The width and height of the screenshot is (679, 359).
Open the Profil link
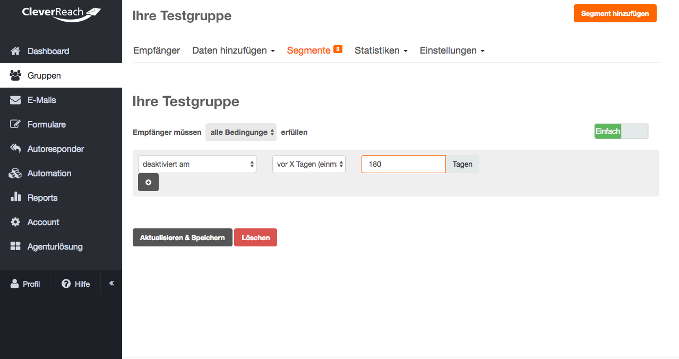point(25,284)
